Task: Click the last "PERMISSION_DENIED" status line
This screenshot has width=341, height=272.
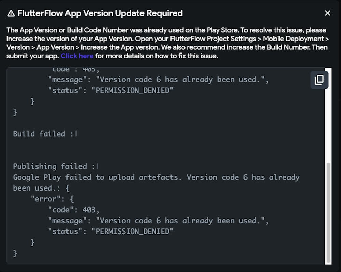Action: [x=111, y=232]
